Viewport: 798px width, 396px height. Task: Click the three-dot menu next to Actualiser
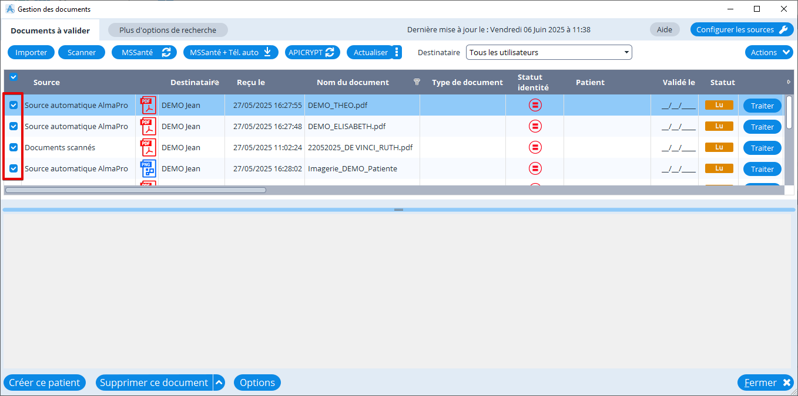point(397,52)
